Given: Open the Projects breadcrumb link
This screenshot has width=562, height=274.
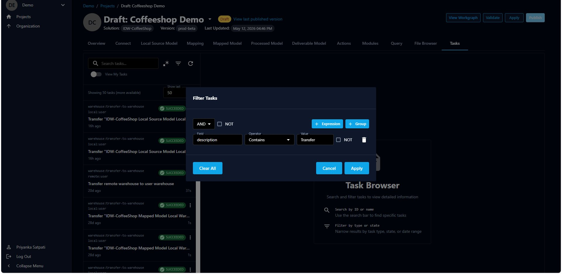Looking at the screenshot, I should [107, 6].
